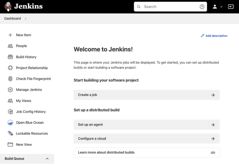Click the Job Config History icon
The height and width of the screenshot is (166, 239).
[x=10, y=112]
